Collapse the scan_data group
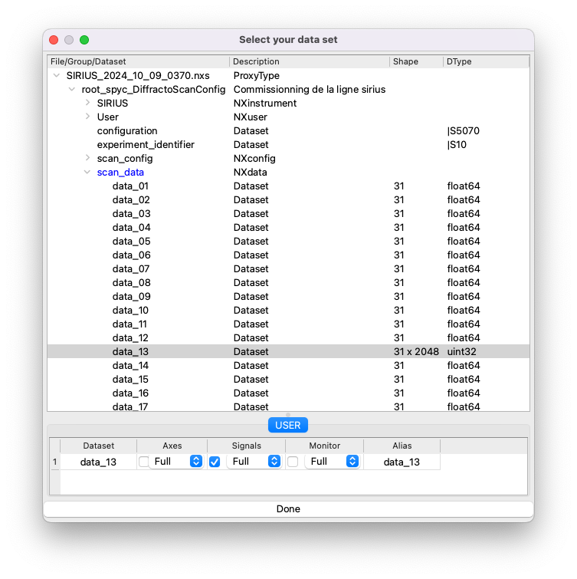Image resolution: width=577 pixels, height=579 pixels. (x=87, y=172)
